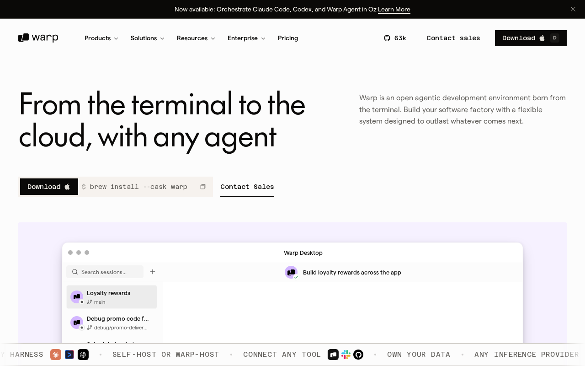Image resolution: width=585 pixels, height=366 pixels.
Task: Expand the Products dropdown menu
Action: coord(101,38)
